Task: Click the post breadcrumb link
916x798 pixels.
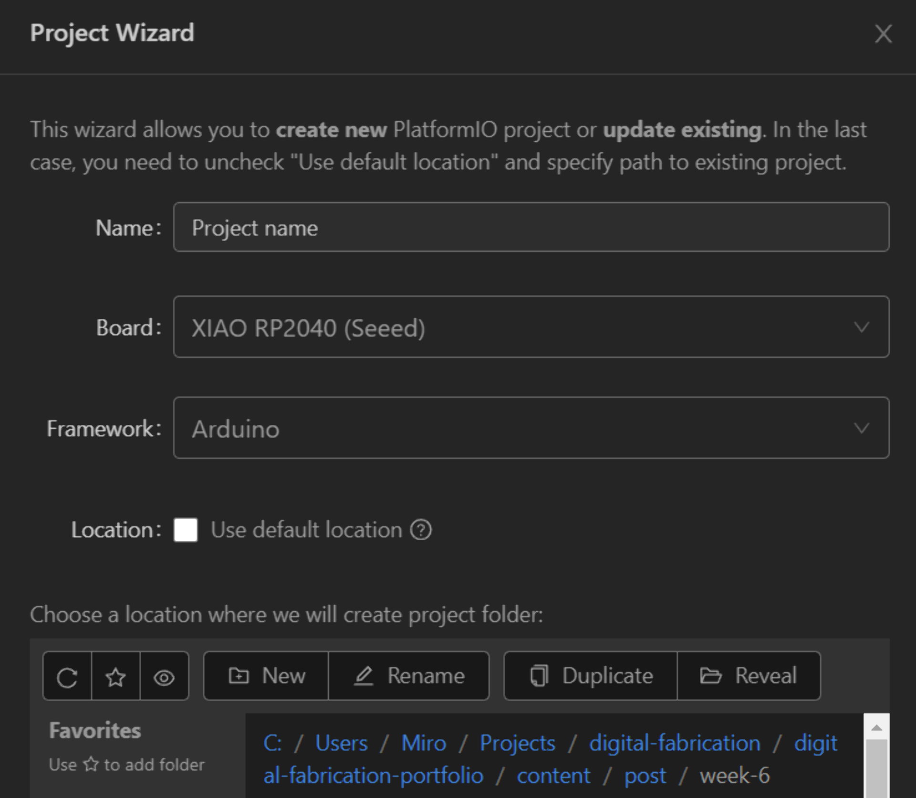Action: 645,776
